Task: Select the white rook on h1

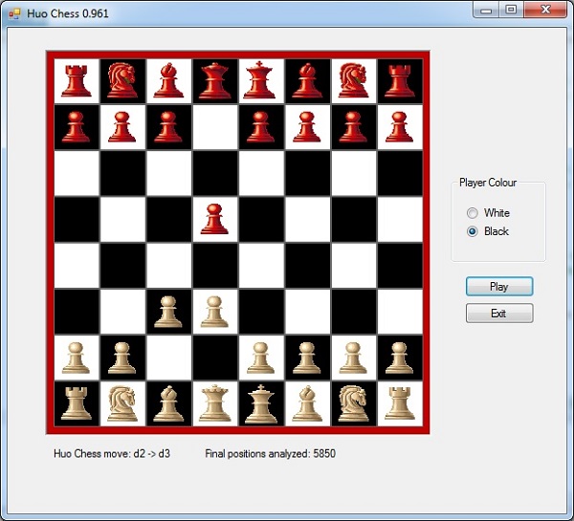Action: pyautogui.click(x=399, y=403)
